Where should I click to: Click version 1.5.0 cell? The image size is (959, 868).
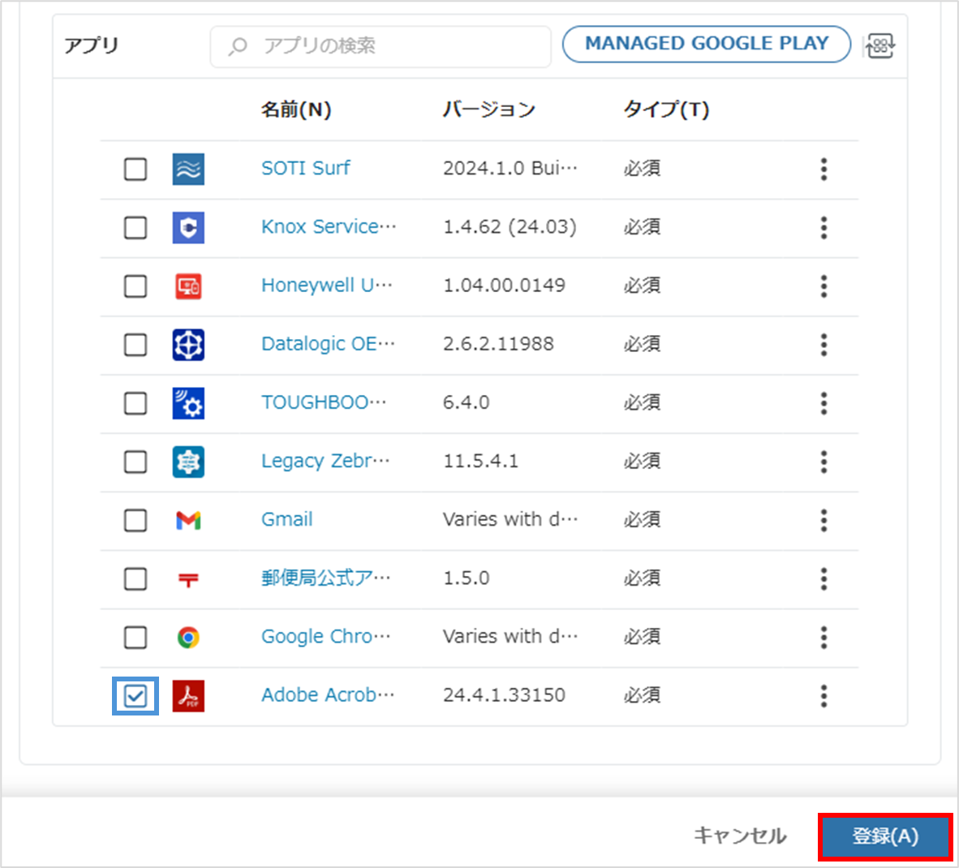(466, 578)
